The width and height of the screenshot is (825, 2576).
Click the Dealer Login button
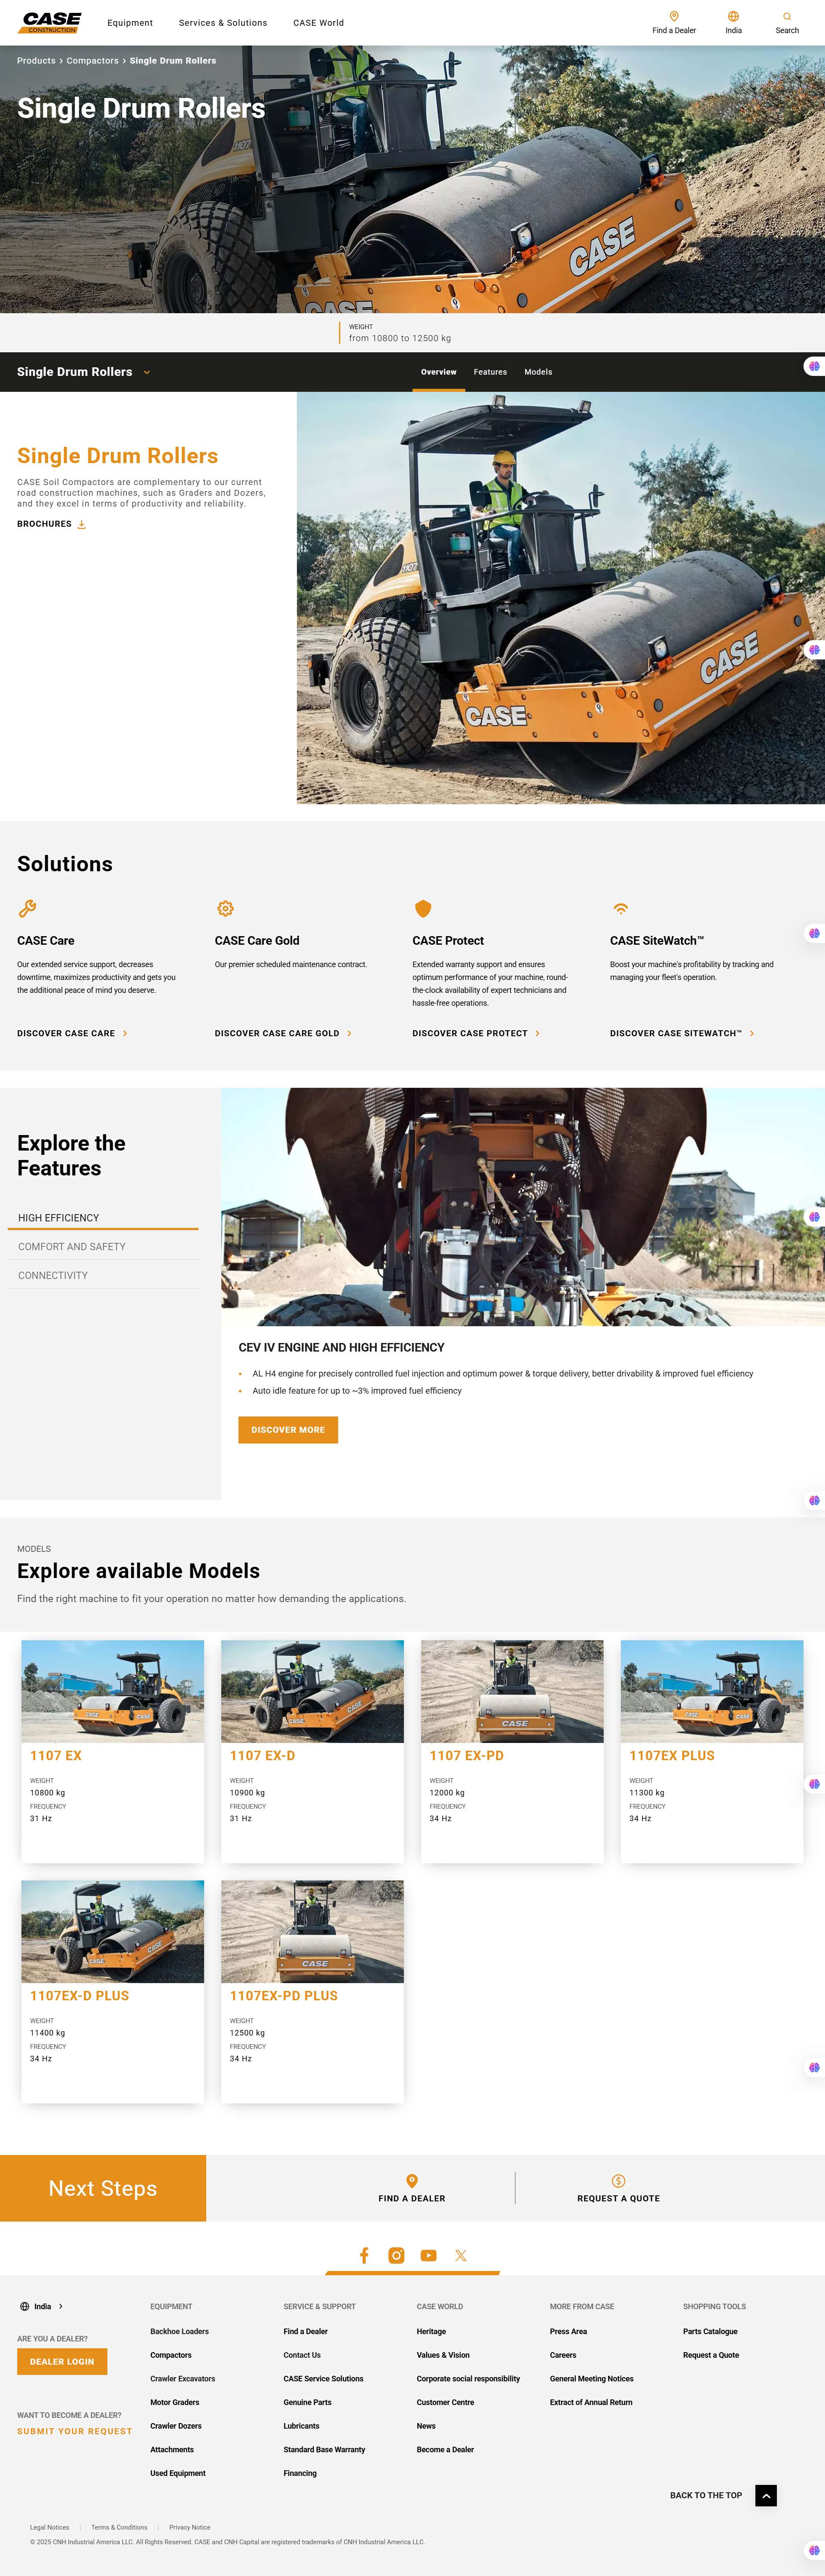[62, 2361]
